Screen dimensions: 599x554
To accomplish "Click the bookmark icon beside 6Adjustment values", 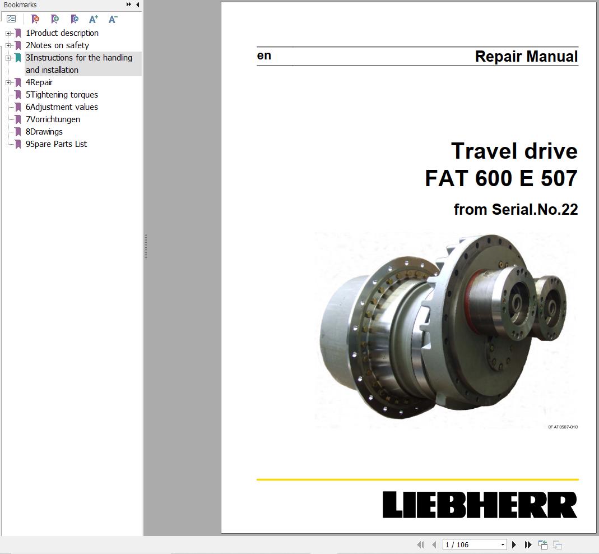I will pyautogui.click(x=18, y=107).
